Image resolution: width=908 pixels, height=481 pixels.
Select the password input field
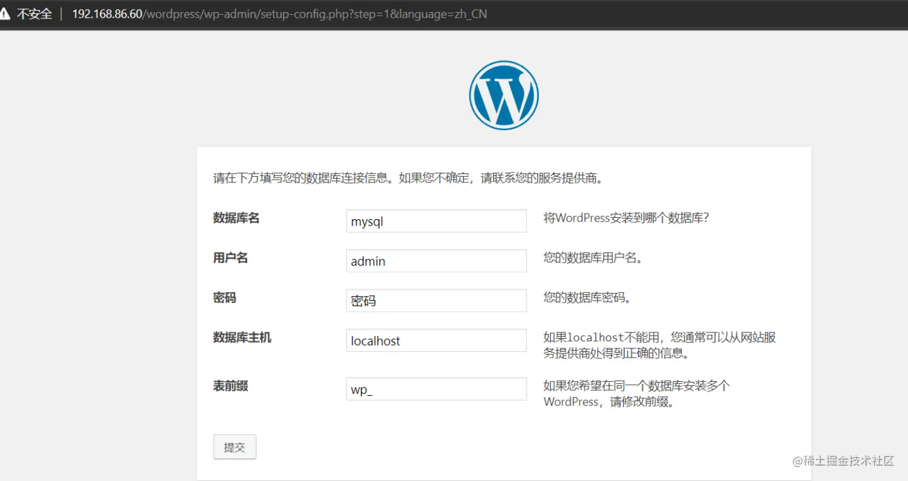(437, 301)
